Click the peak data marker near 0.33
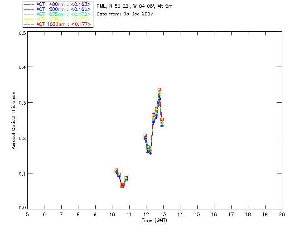 (x=159, y=90)
